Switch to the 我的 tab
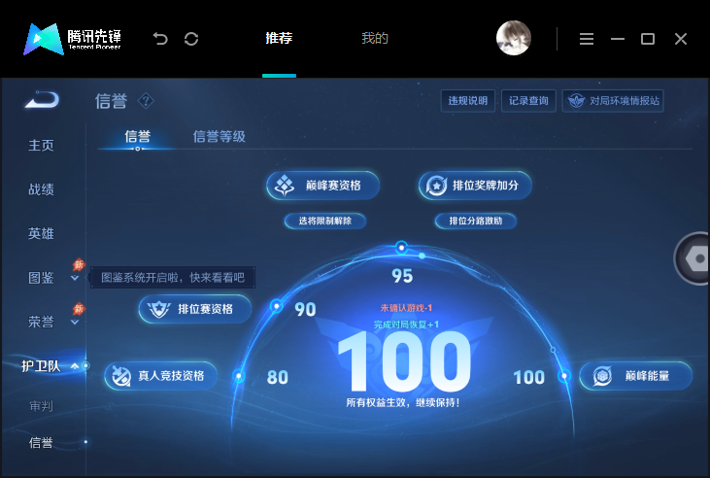 coord(375,38)
